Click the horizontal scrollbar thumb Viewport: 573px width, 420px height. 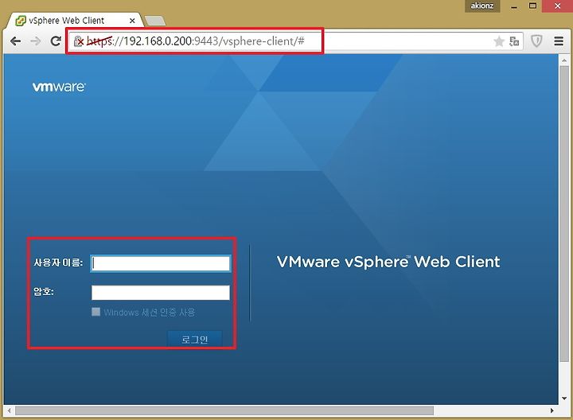coord(224,410)
